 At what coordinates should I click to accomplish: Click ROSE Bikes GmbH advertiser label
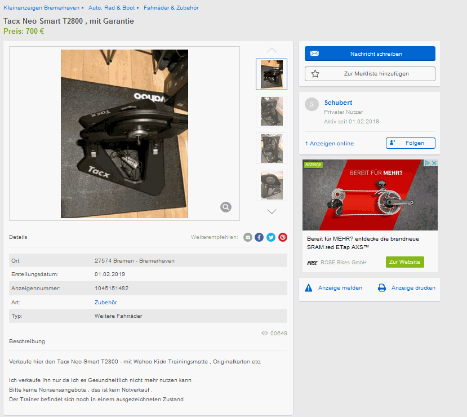344,263
